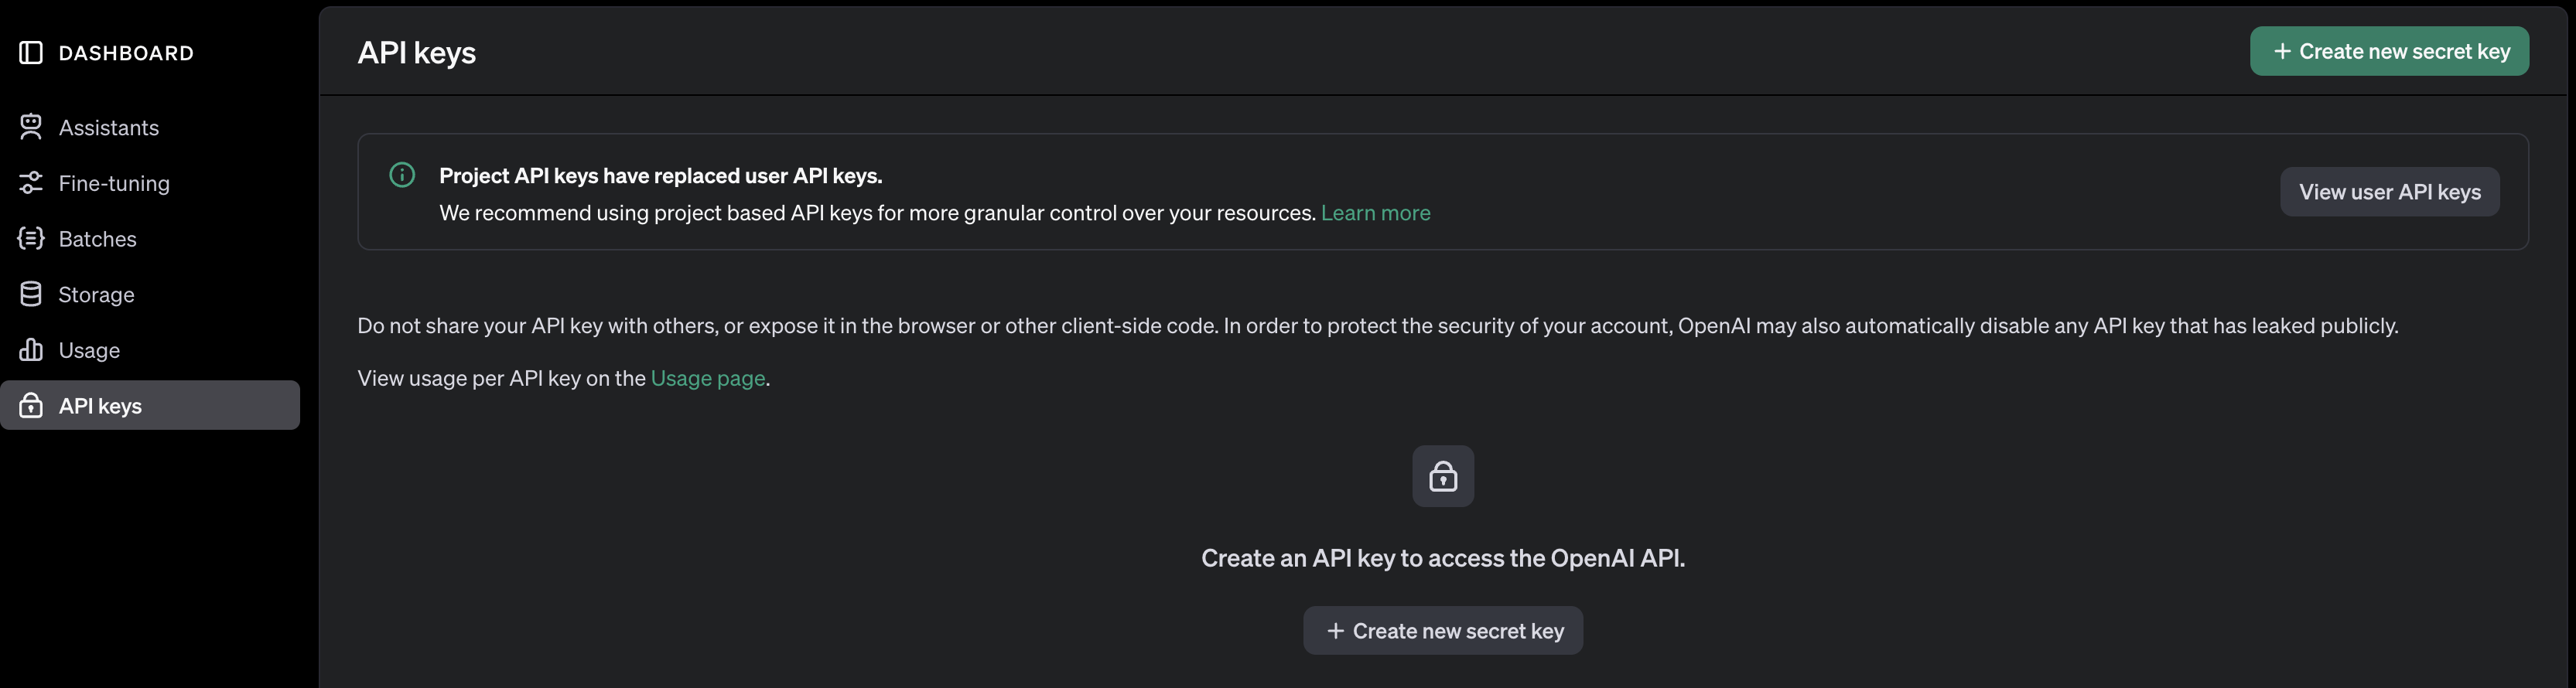Image resolution: width=2576 pixels, height=688 pixels.
Task: Click the Assistants robot icon
Action: 31,127
